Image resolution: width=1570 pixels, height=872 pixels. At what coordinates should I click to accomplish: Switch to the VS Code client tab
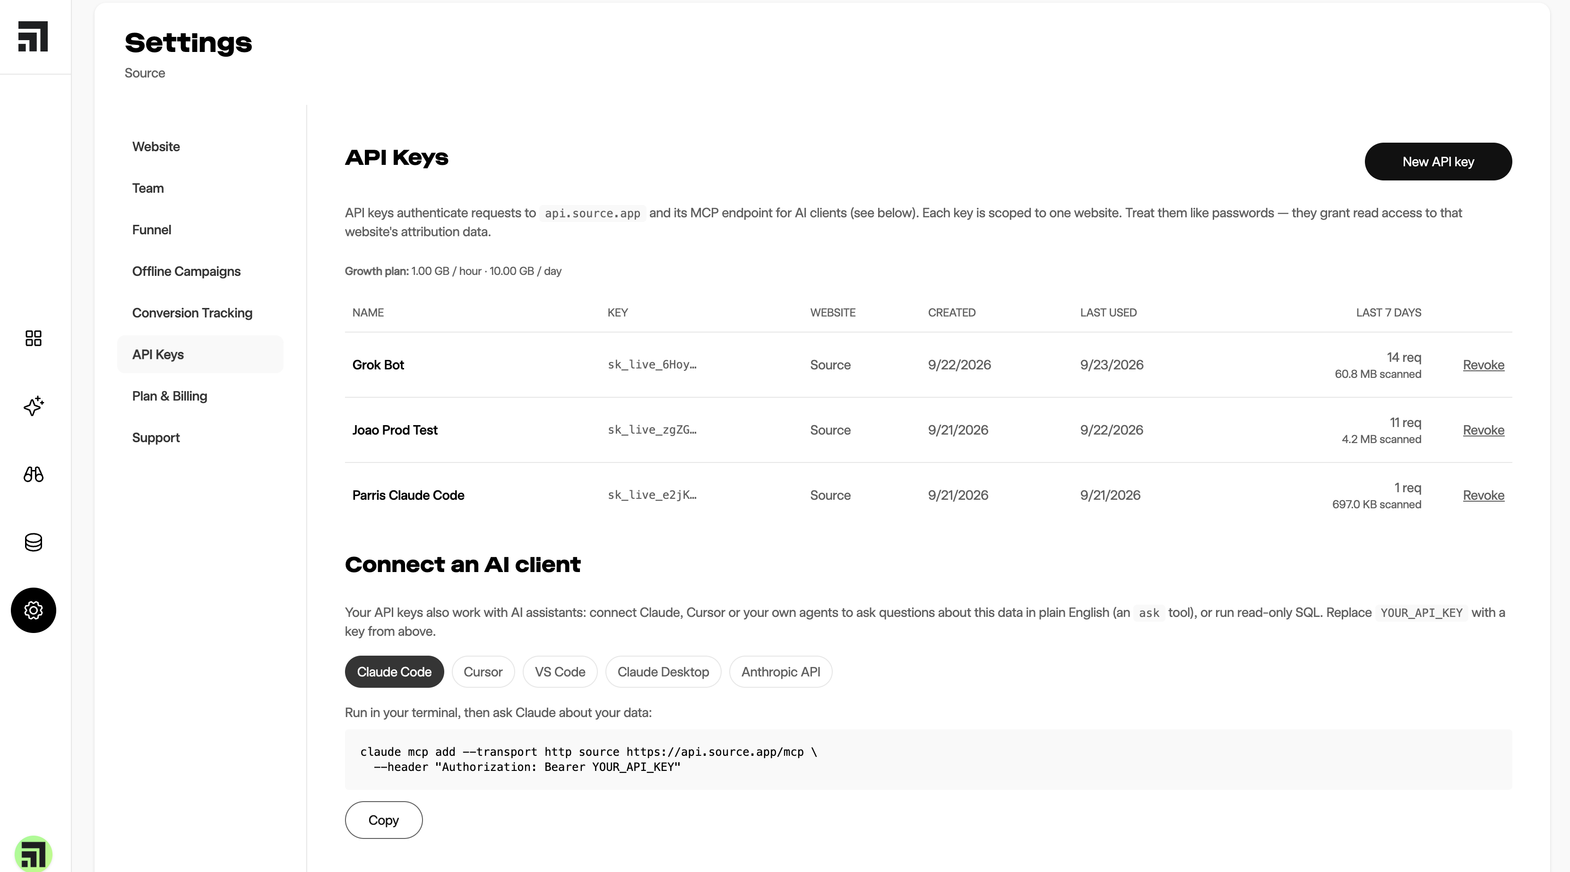560,672
